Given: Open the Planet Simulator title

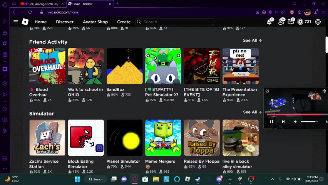Looking at the screenshot, I should [123, 161].
